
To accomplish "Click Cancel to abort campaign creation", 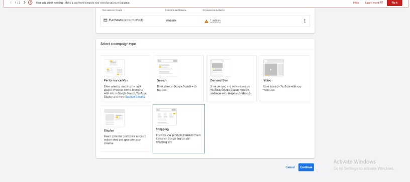I will point(290,167).
